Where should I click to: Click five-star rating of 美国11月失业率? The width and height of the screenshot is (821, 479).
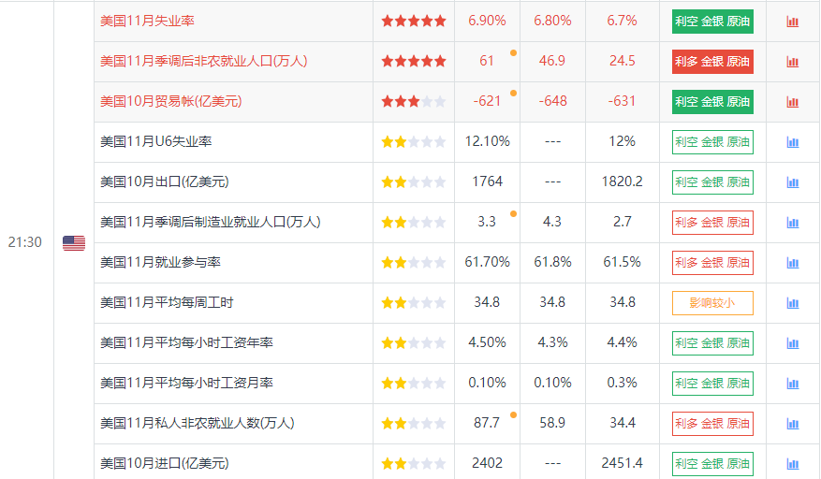(414, 21)
